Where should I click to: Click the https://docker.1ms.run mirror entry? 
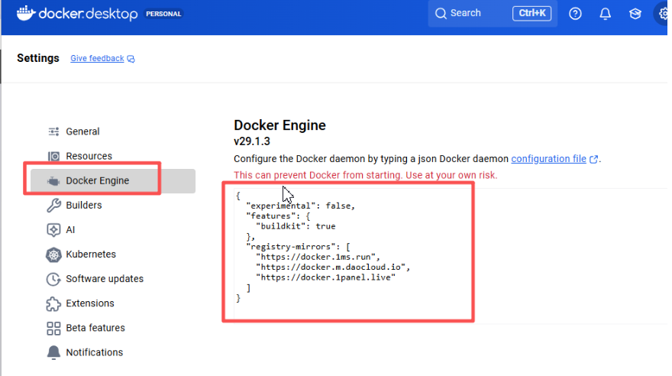point(318,258)
